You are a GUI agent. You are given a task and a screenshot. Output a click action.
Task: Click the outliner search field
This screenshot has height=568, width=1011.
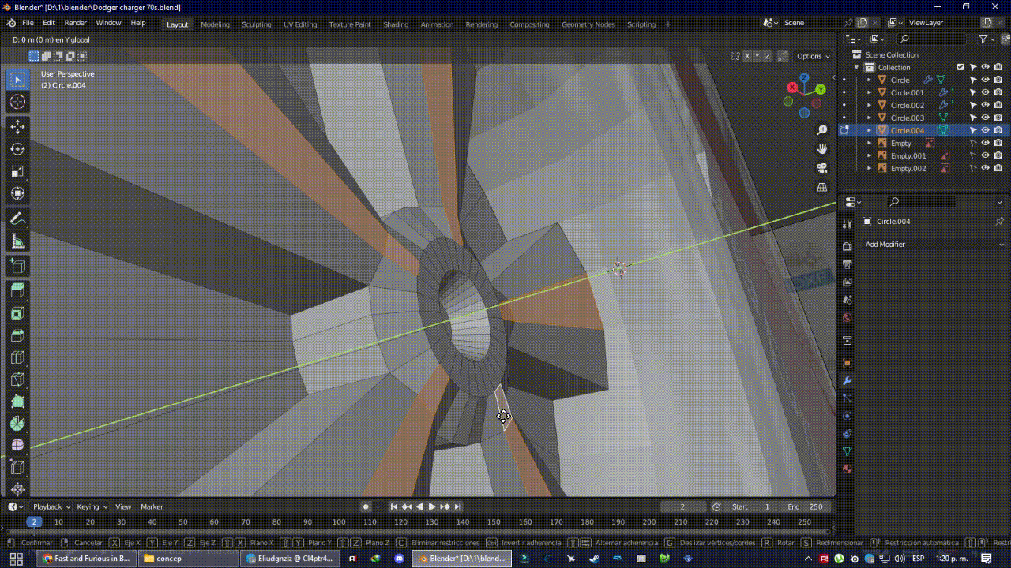931,39
